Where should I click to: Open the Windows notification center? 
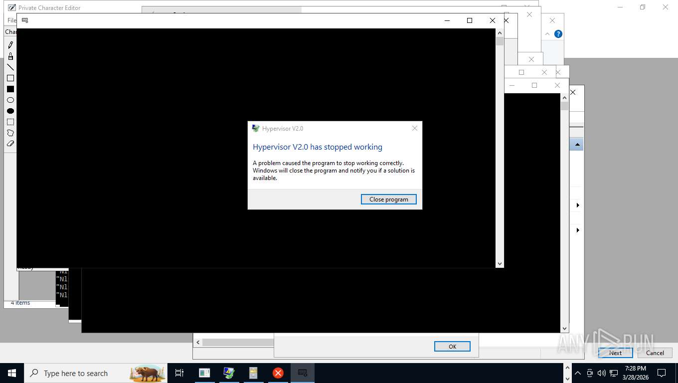[x=662, y=373]
